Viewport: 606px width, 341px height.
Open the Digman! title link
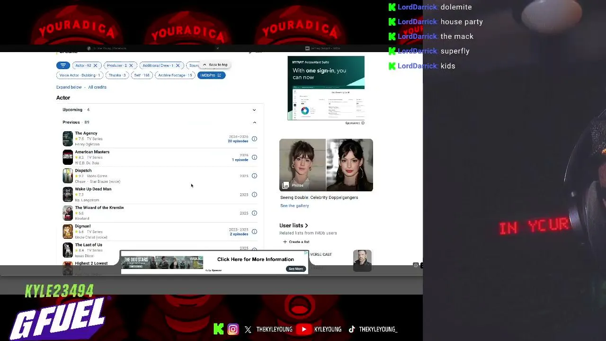[x=83, y=226]
